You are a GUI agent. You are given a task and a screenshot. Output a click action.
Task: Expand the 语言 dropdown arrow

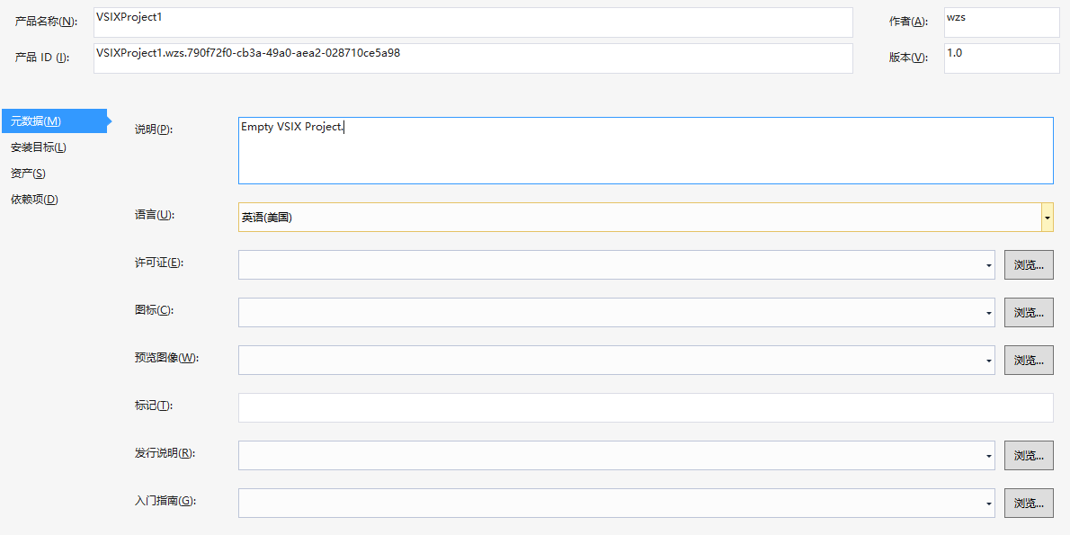pyautogui.click(x=1047, y=217)
